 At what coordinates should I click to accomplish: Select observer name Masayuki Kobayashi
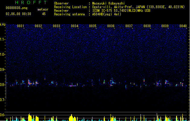coord(108,3)
